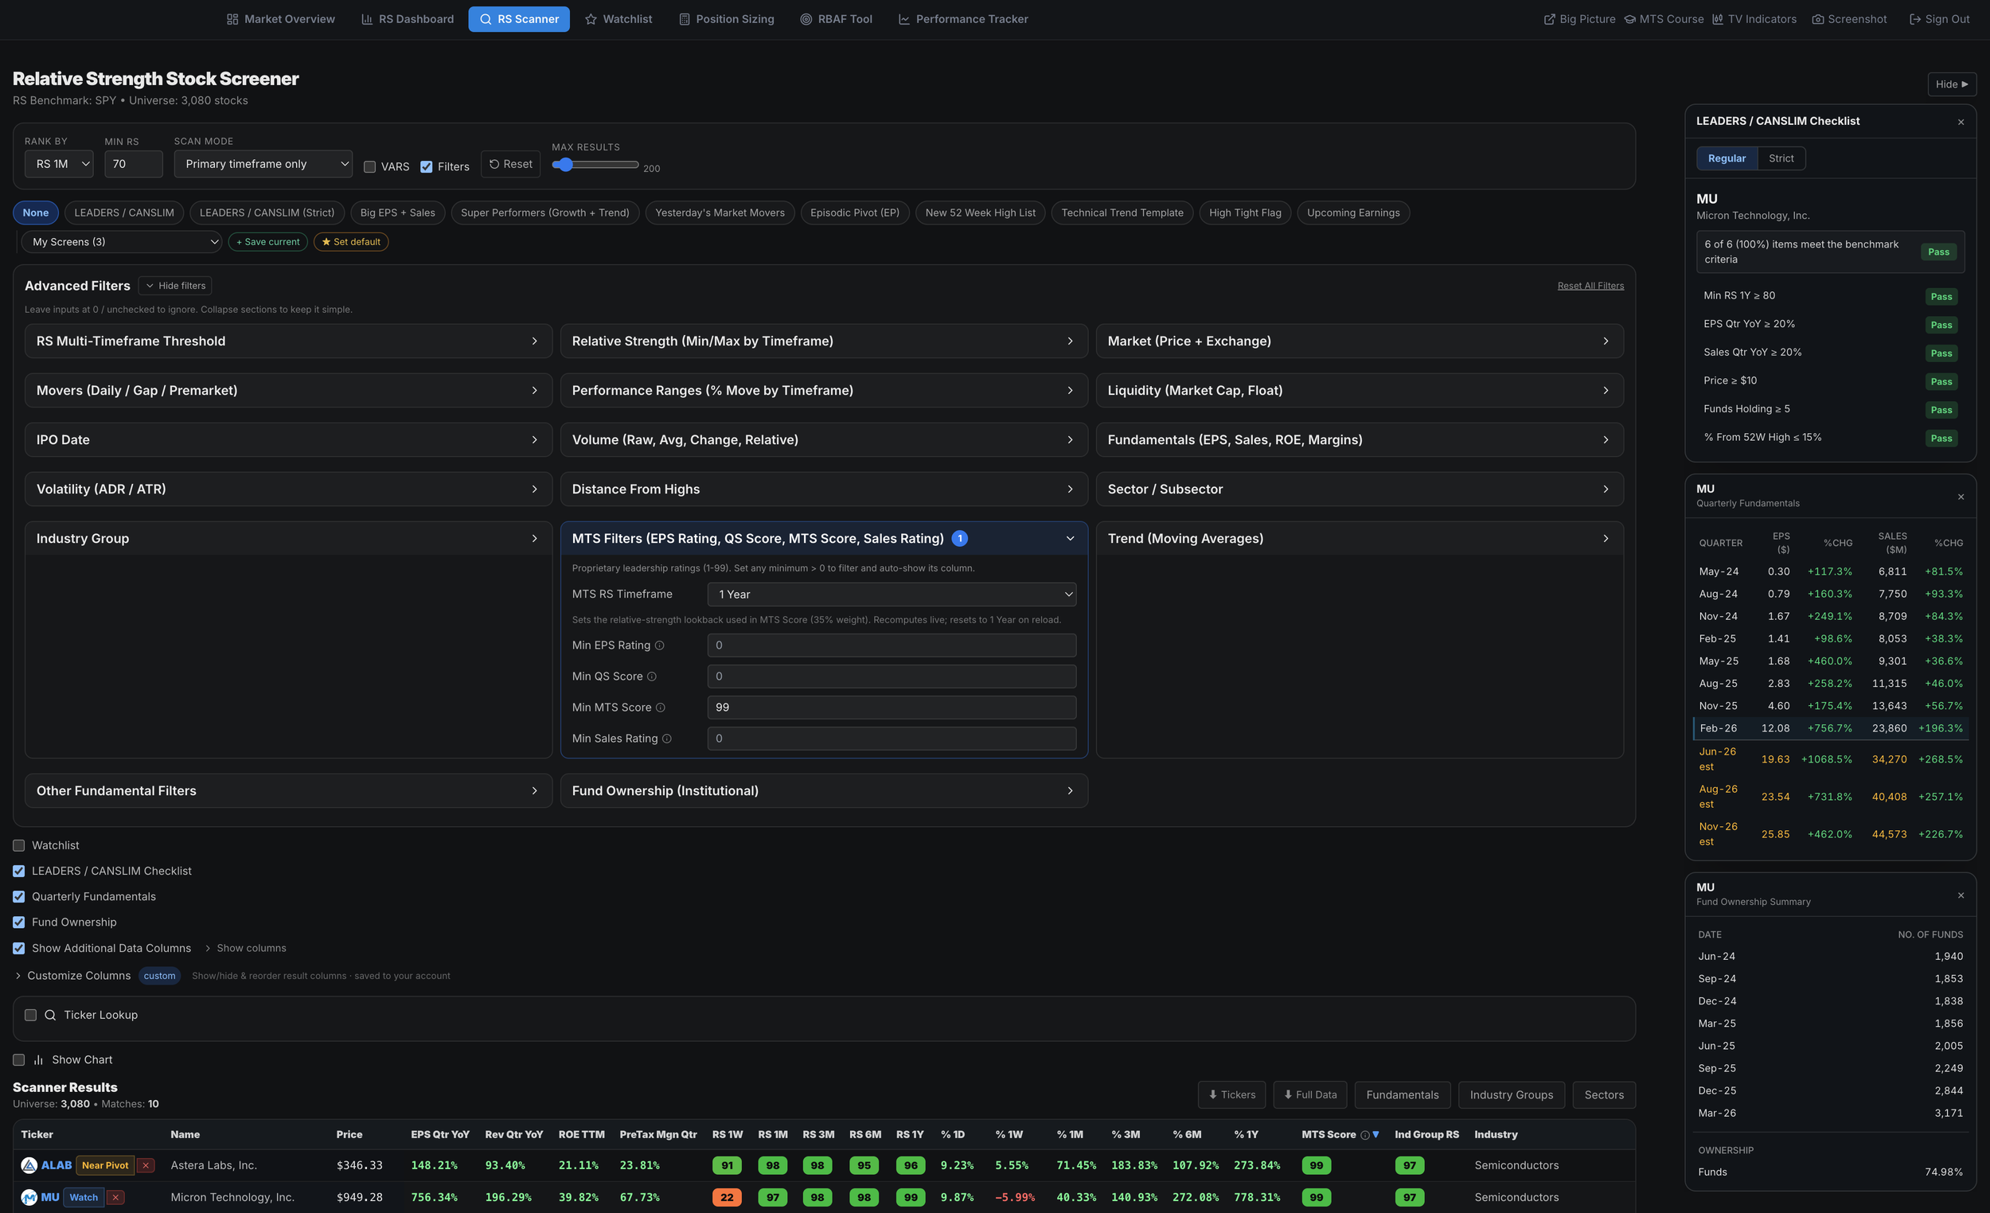Click the Sign Out exit icon
Viewport: 1990px width, 1213px height.
click(1915, 19)
